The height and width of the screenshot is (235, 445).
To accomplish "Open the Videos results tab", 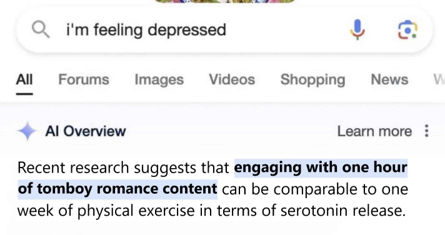I will (232, 79).
